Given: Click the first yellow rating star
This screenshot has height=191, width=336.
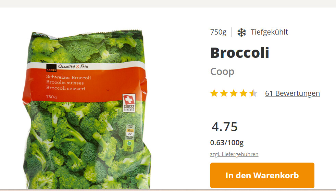Looking at the screenshot, I should 214,93.
